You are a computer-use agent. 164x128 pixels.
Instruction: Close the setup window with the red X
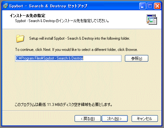tap(157, 6)
